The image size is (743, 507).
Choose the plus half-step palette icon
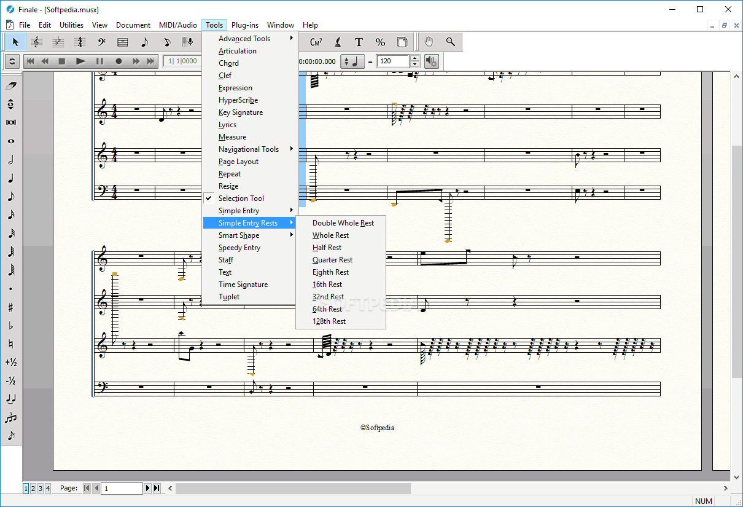pyautogui.click(x=11, y=362)
